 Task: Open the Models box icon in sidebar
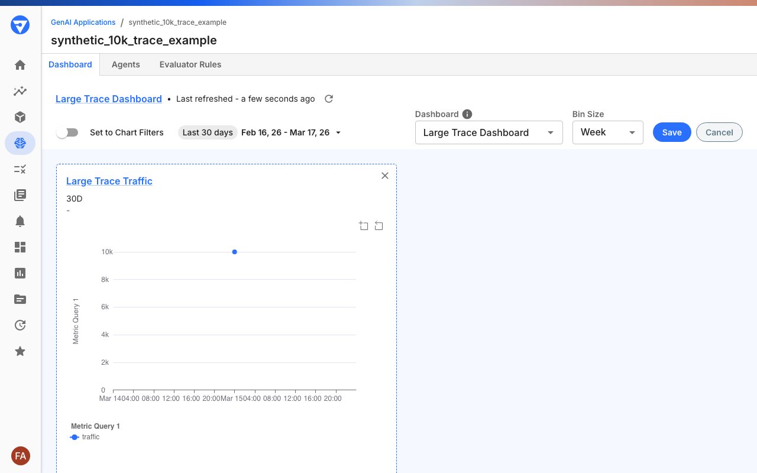(x=20, y=117)
